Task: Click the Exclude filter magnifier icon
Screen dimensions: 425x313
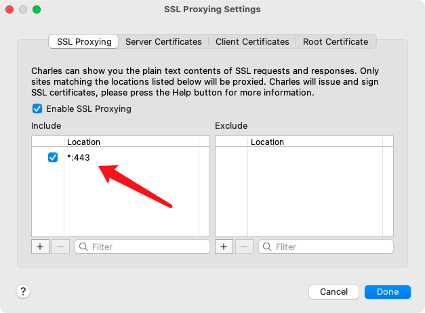Action: pyautogui.click(x=267, y=247)
